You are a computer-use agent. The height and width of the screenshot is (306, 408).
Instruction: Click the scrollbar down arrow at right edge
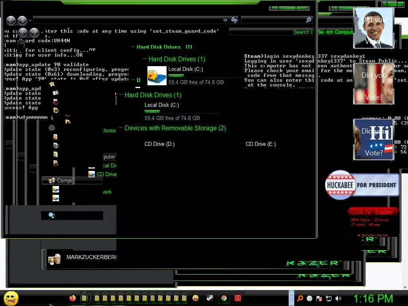coord(405,287)
